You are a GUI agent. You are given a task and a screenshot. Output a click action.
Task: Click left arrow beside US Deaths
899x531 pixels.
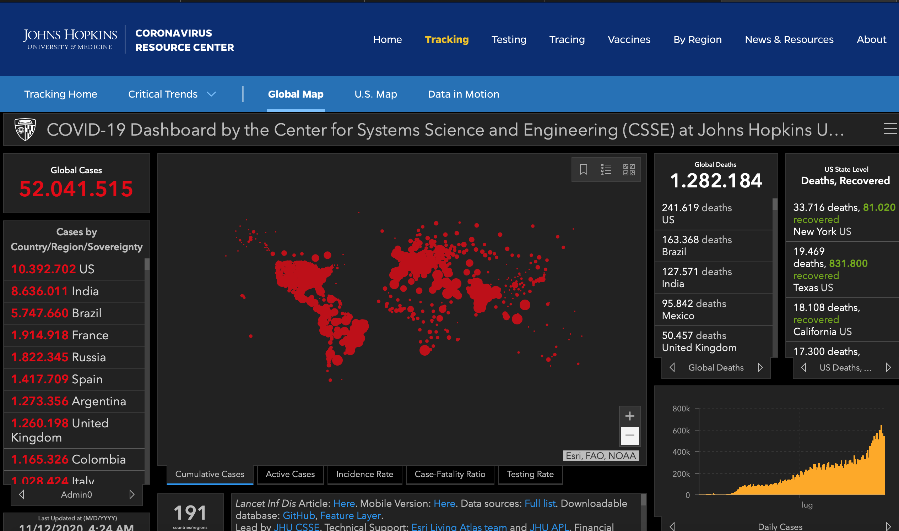(x=803, y=367)
